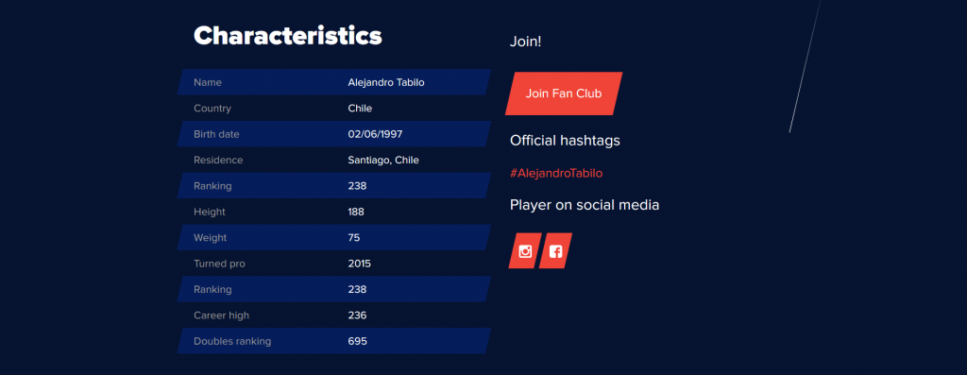Select the Characteristics heading
967x375 pixels.
(x=288, y=36)
